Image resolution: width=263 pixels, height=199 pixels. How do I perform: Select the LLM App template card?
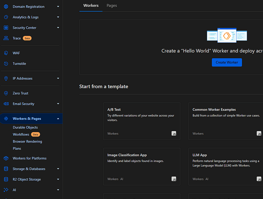pyautogui.click(x=226, y=167)
